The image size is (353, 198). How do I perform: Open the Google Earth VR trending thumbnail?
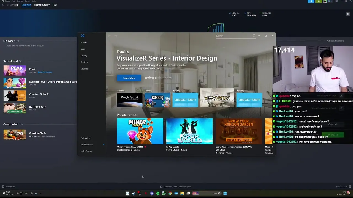tap(130, 100)
